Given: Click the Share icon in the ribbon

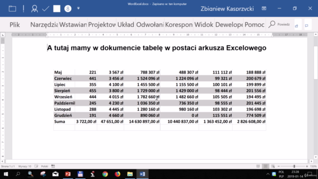Looking at the screenshot, I should tap(297, 25).
